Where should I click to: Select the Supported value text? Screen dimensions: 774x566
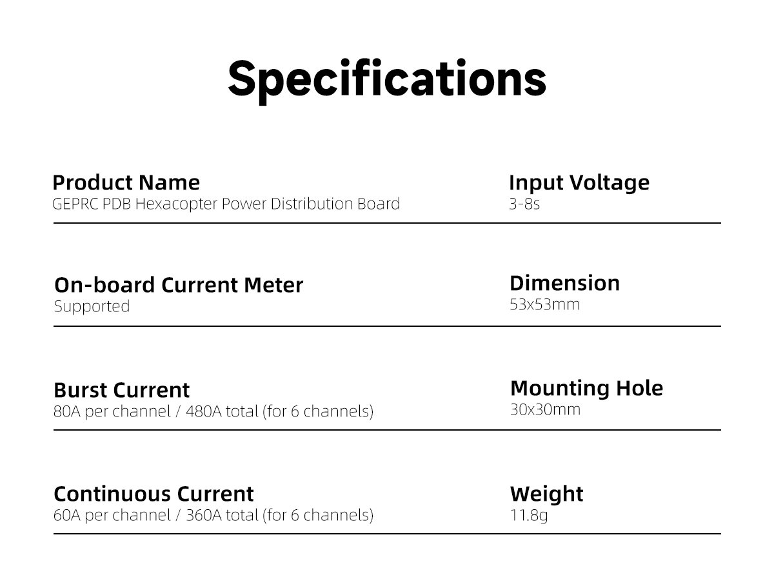pos(92,307)
